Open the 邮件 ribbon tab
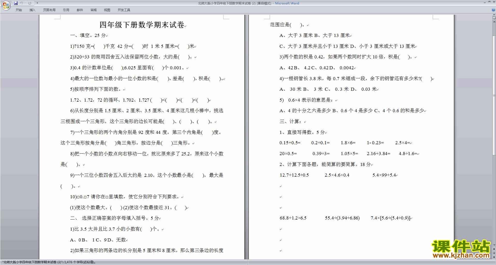 80,10
